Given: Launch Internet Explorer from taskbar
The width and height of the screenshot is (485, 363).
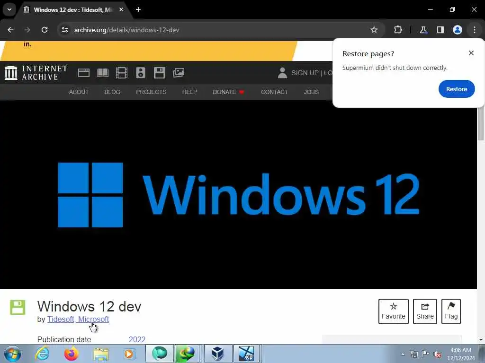Looking at the screenshot, I should (x=42, y=354).
